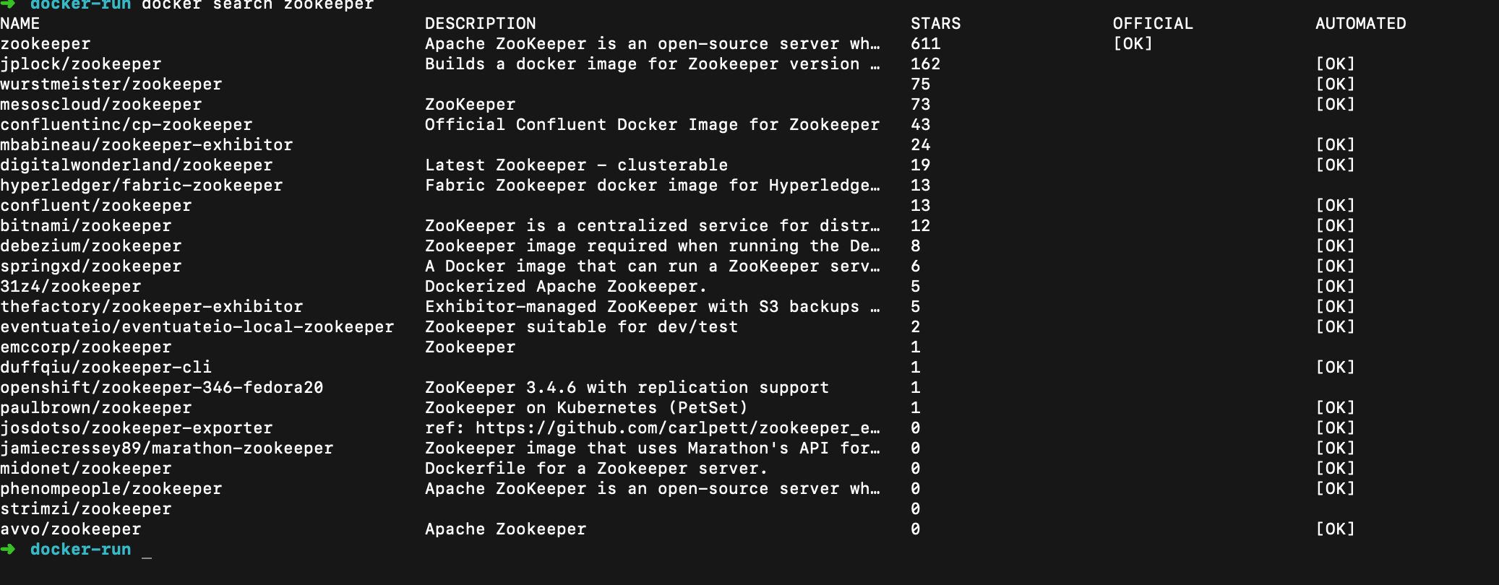Click the [OK] under the OFFICIAL column
This screenshot has width=1499, height=585.
tap(1133, 44)
